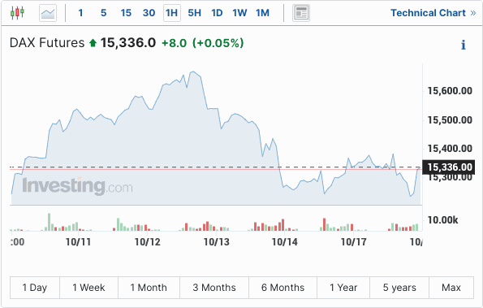Select the 1D interval
The height and width of the screenshot is (308, 483).
click(217, 13)
